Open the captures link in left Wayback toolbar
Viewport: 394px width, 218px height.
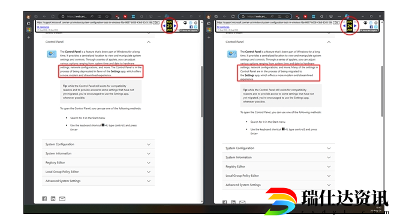click(x=43, y=27)
